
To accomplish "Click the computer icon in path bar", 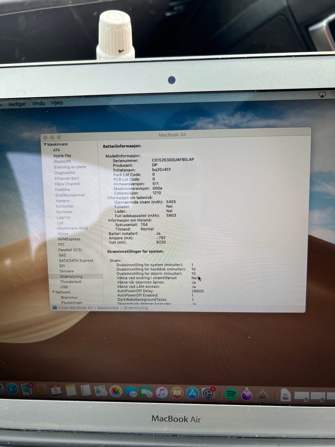I will pos(55,308).
